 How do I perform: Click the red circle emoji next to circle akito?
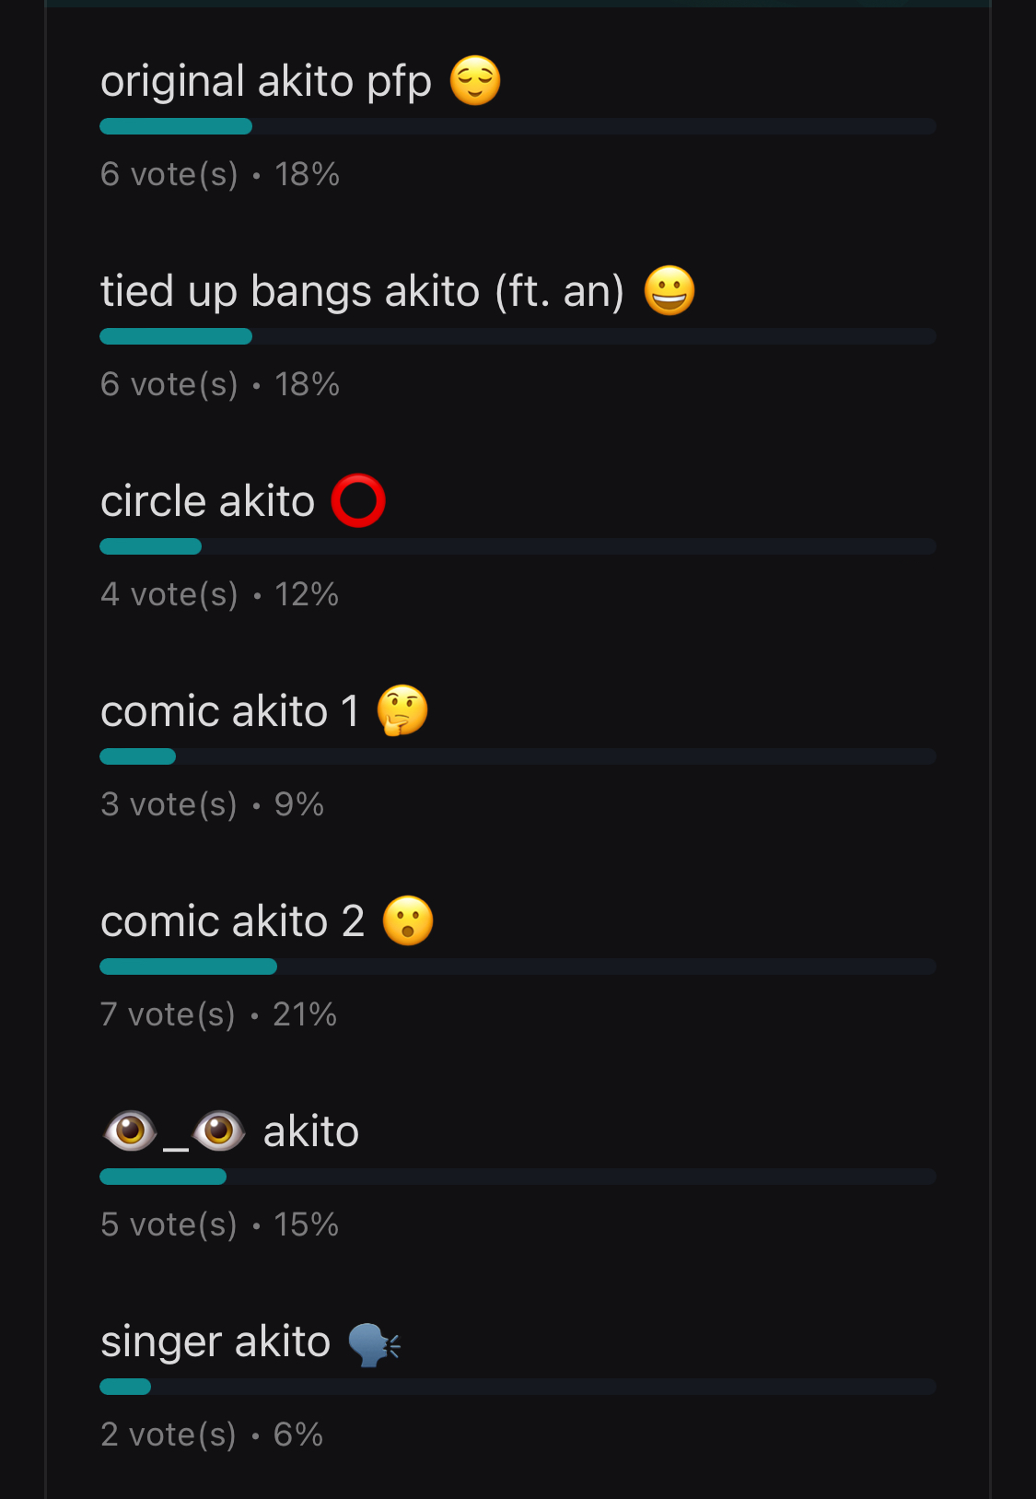[x=360, y=500]
